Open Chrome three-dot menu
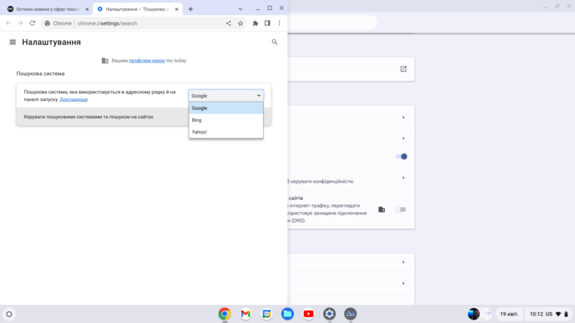 pyautogui.click(x=280, y=23)
